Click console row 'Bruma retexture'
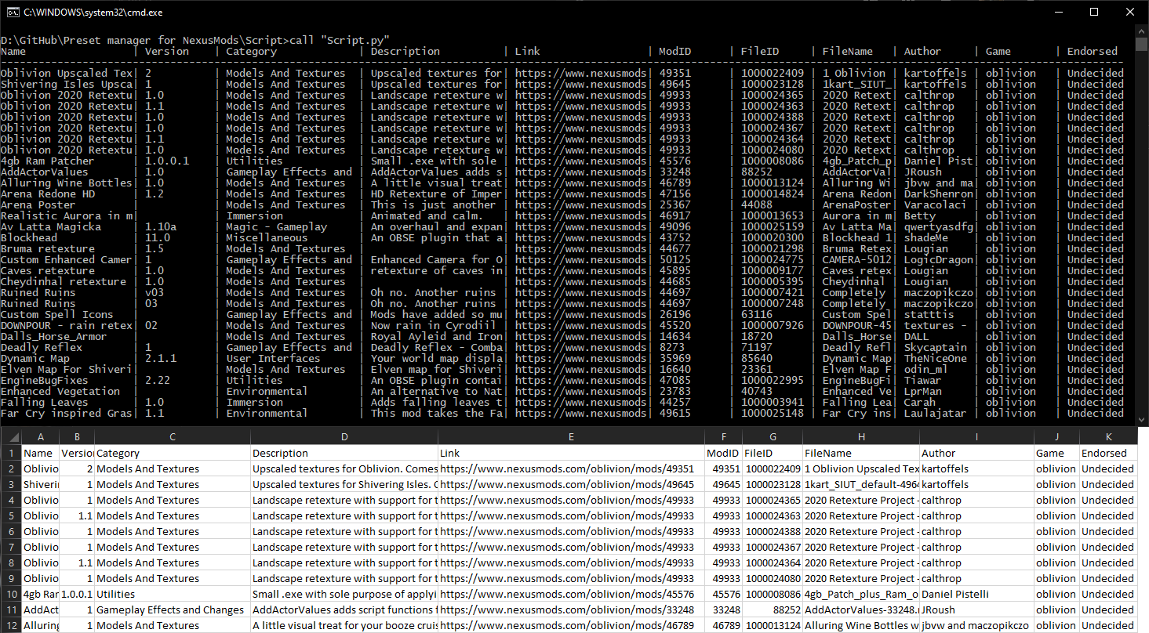Viewport: 1149px width, 633px height. (x=562, y=248)
